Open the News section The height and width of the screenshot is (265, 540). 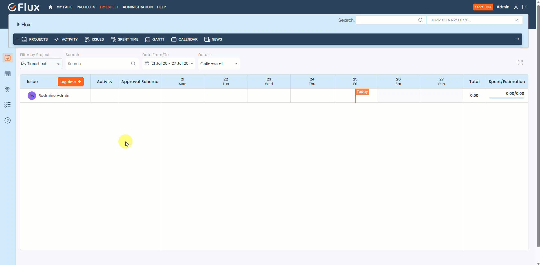pyautogui.click(x=213, y=39)
